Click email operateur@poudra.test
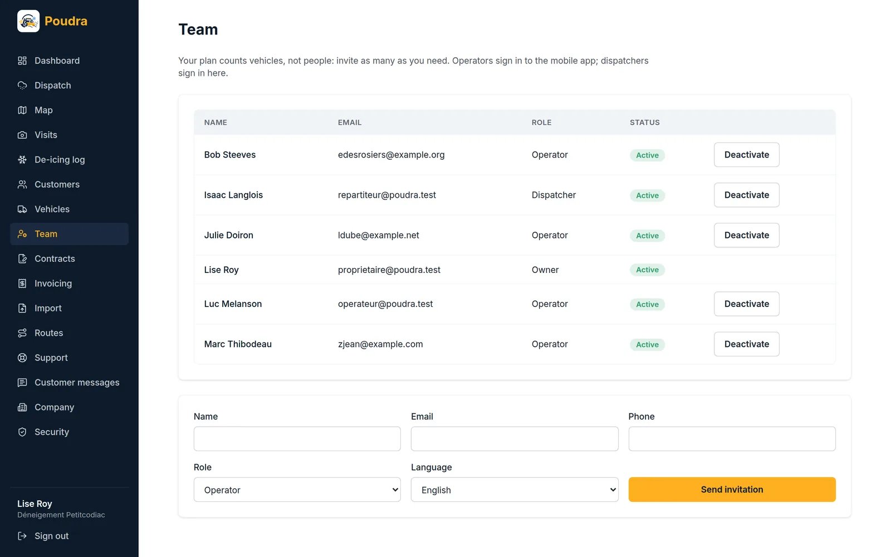The height and width of the screenshot is (557, 891). pyautogui.click(x=385, y=304)
